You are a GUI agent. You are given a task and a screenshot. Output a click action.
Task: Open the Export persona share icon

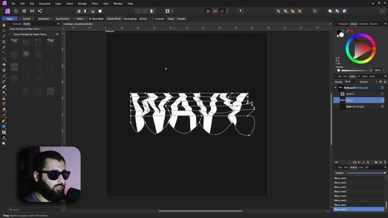click(x=40, y=11)
